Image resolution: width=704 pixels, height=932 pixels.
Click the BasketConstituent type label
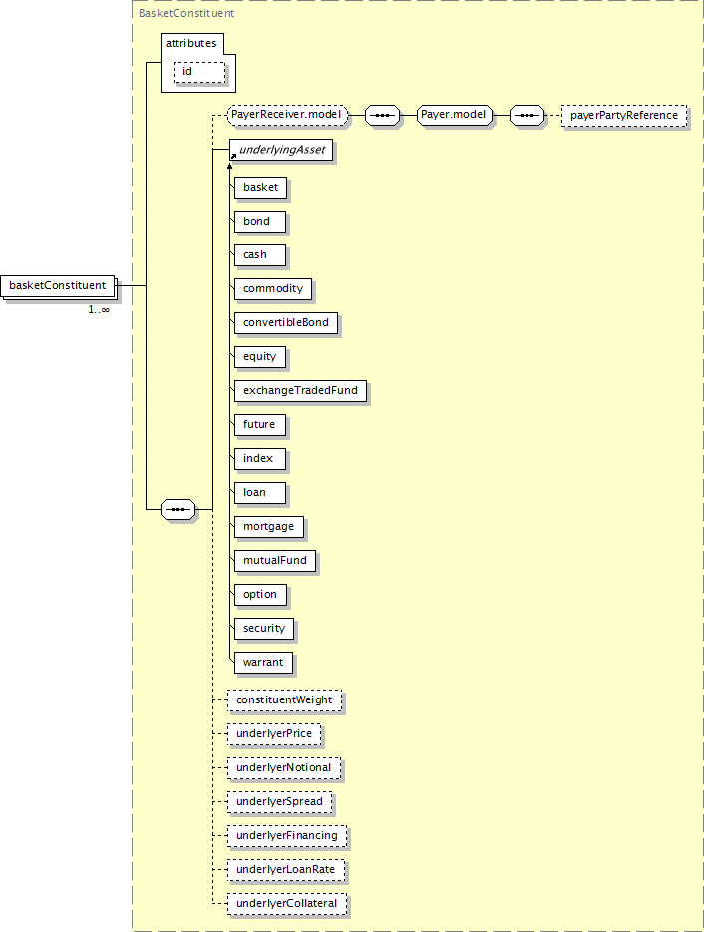click(x=173, y=14)
